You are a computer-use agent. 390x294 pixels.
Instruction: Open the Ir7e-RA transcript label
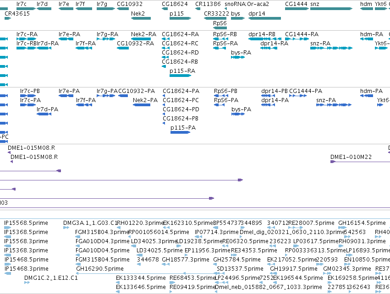[x=69, y=34]
